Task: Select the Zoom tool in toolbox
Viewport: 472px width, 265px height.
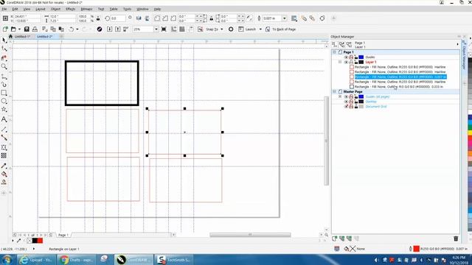Action: 4,66
